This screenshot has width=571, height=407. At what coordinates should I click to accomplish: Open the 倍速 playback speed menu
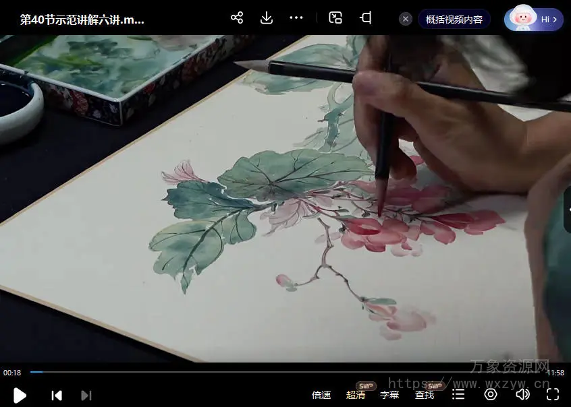tap(321, 395)
